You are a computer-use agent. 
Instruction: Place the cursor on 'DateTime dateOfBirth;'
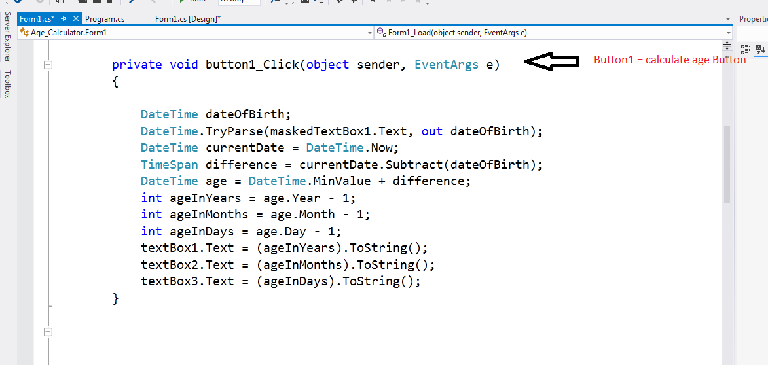coord(215,114)
